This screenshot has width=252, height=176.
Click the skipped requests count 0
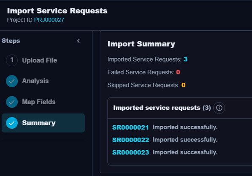[183, 85]
